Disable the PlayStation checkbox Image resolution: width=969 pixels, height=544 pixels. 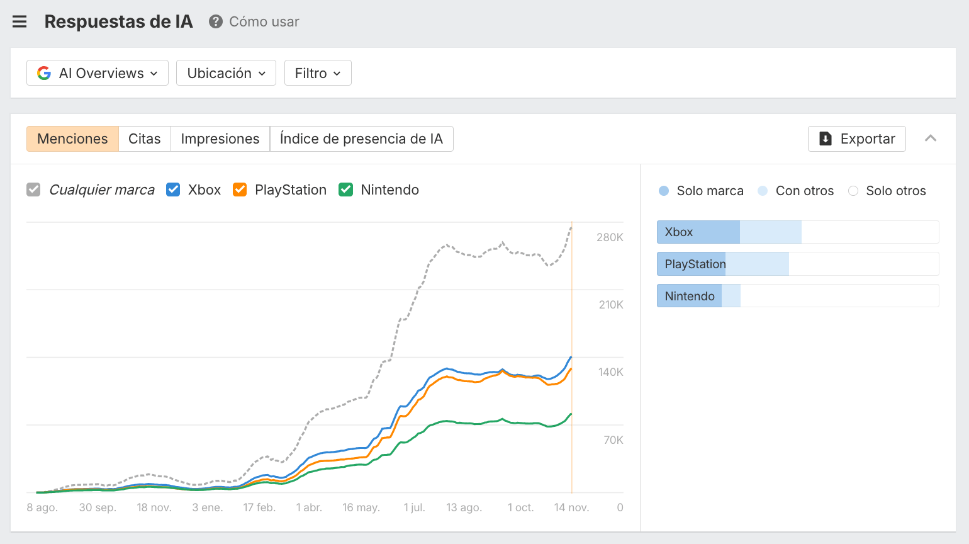tap(239, 189)
